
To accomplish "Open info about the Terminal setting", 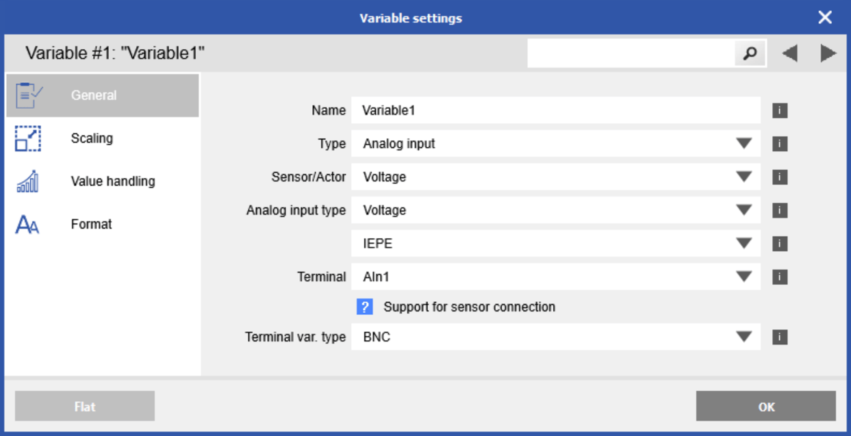I will click(x=779, y=277).
